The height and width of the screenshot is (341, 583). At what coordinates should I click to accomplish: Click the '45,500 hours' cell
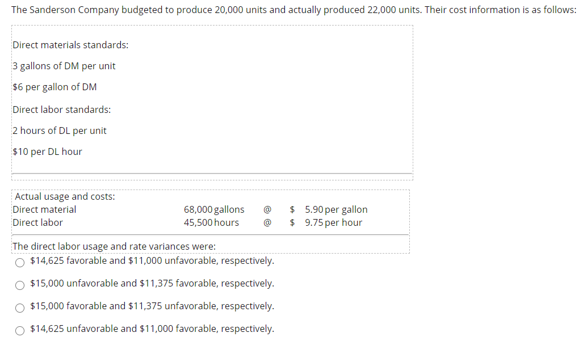pyautogui.click(x=211, y=222)
